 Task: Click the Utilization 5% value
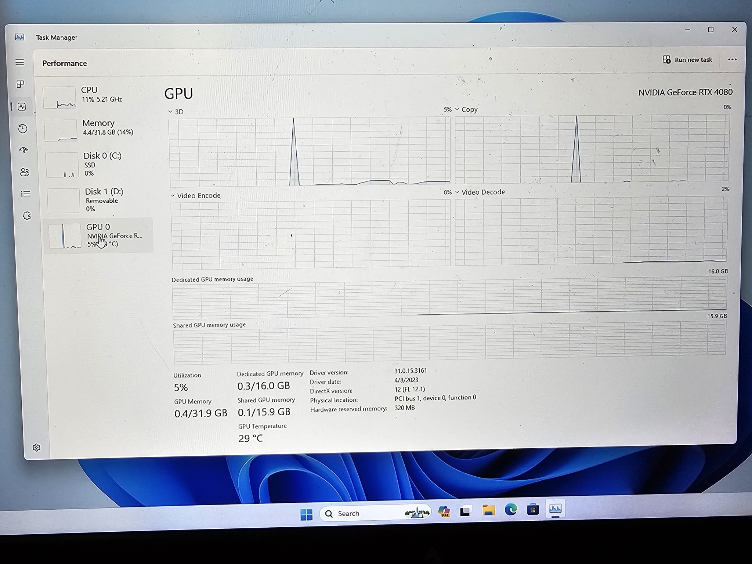click(181, 387)
